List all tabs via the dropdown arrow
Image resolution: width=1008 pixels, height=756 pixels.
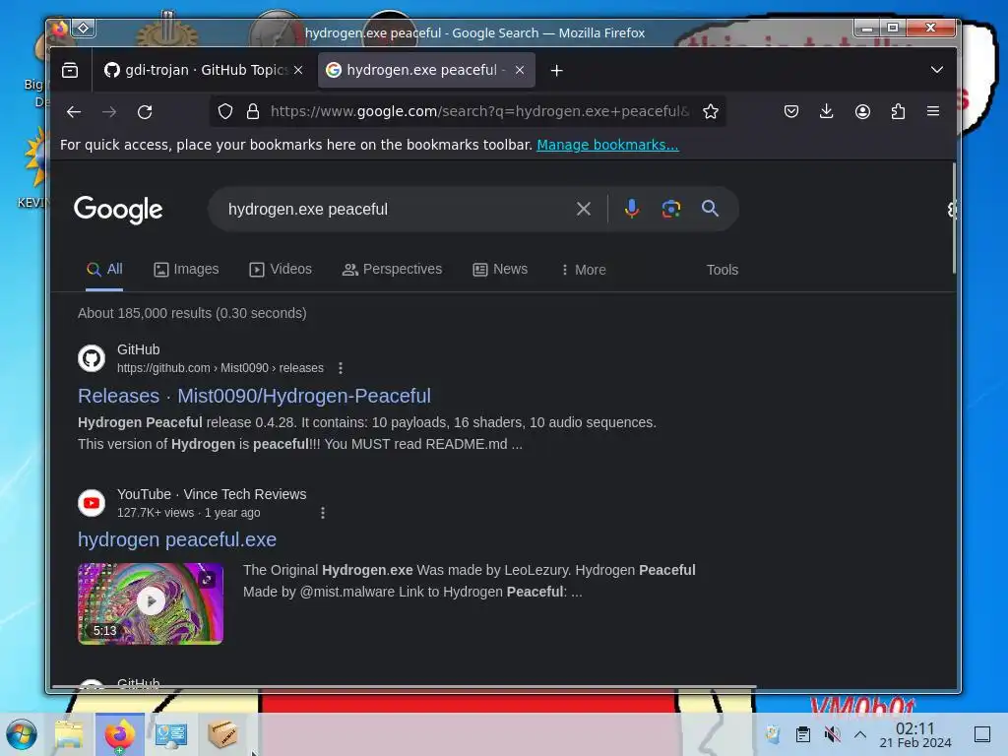pyautogui.click(x=937, y=70)
